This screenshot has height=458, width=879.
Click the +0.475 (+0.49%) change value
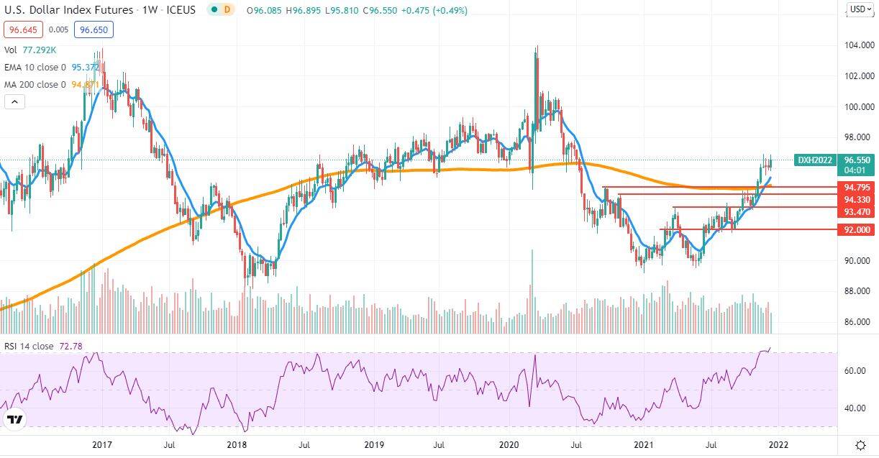434,10
